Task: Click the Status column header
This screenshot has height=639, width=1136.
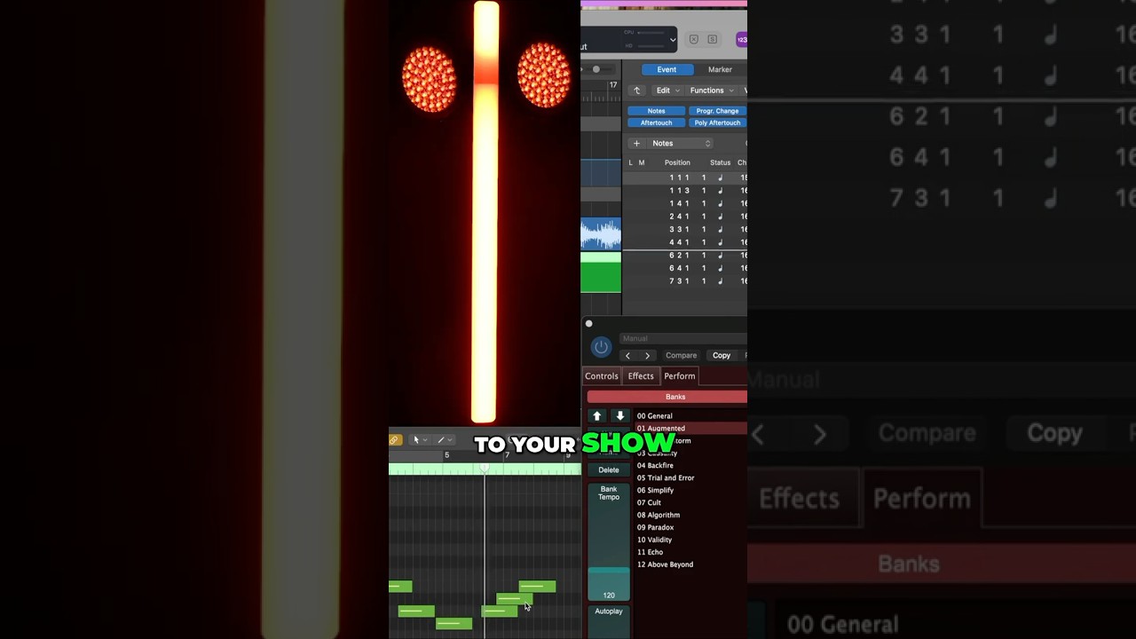Action: 720,163
